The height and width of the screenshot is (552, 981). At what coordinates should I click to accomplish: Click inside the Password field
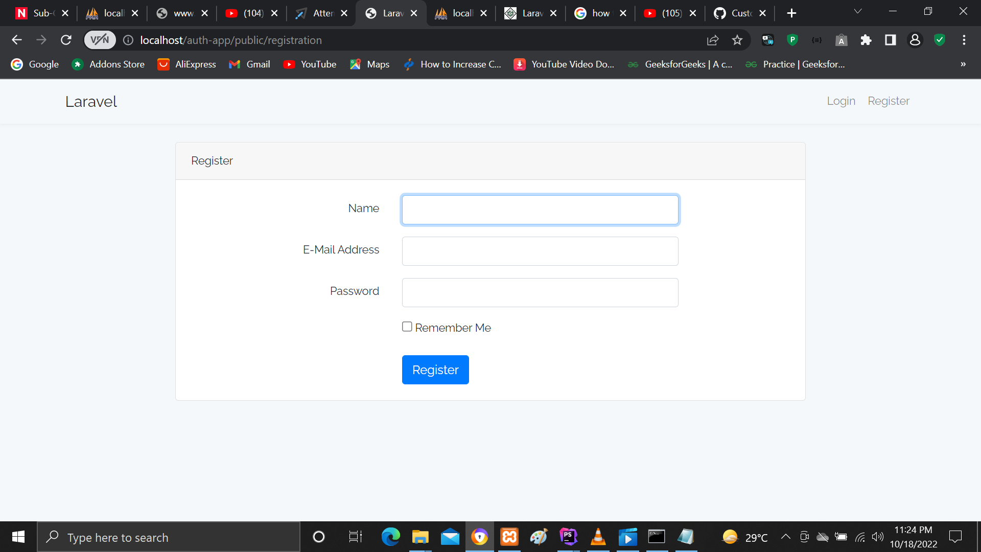click(x=540, y=292)
